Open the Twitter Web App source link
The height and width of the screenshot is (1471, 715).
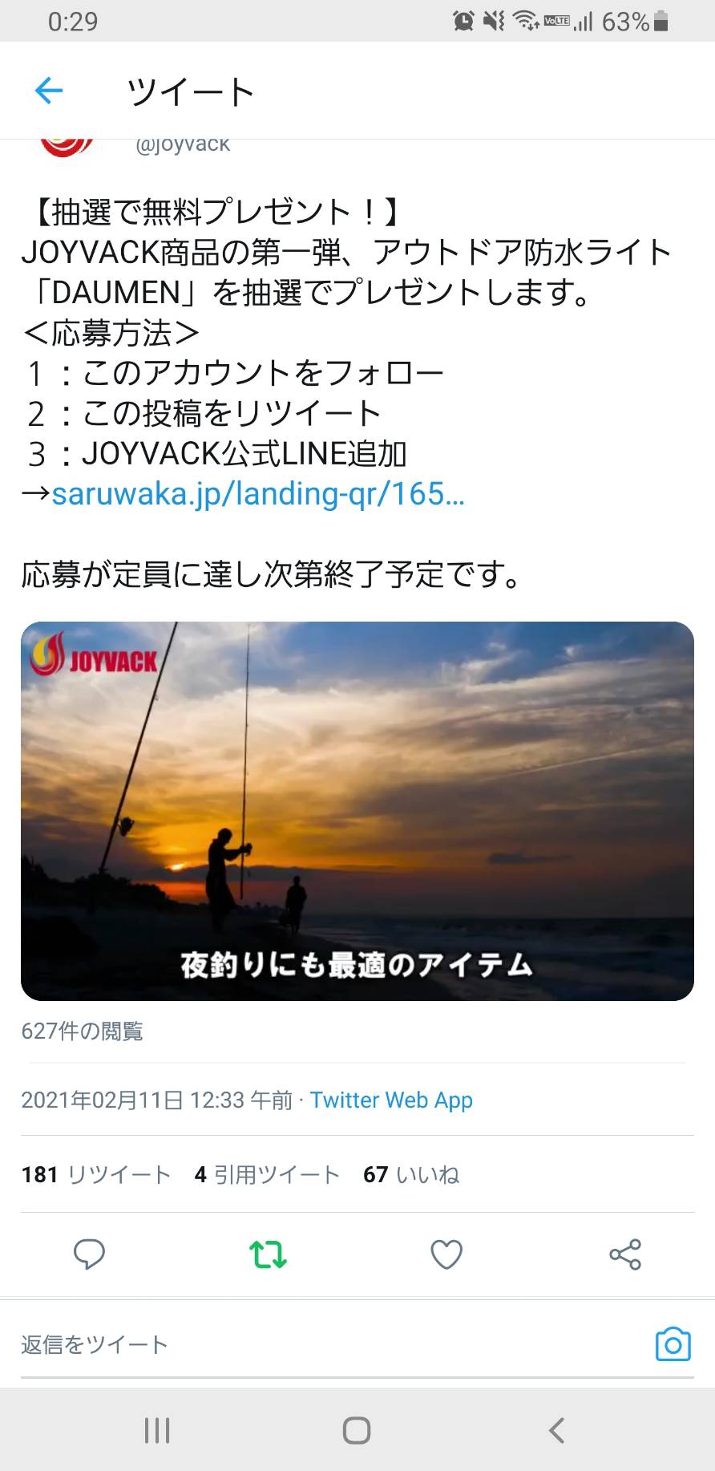click(391, 1100)
